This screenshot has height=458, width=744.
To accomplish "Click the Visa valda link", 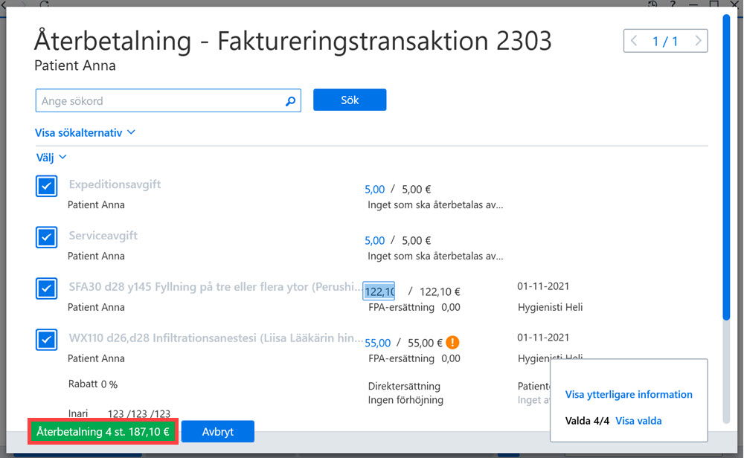I will click(x=638, y=421).
